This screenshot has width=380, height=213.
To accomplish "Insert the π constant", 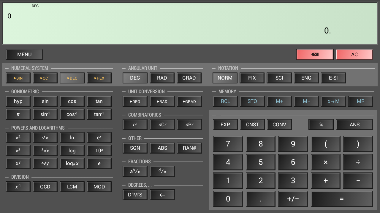I will coord(18,114).
